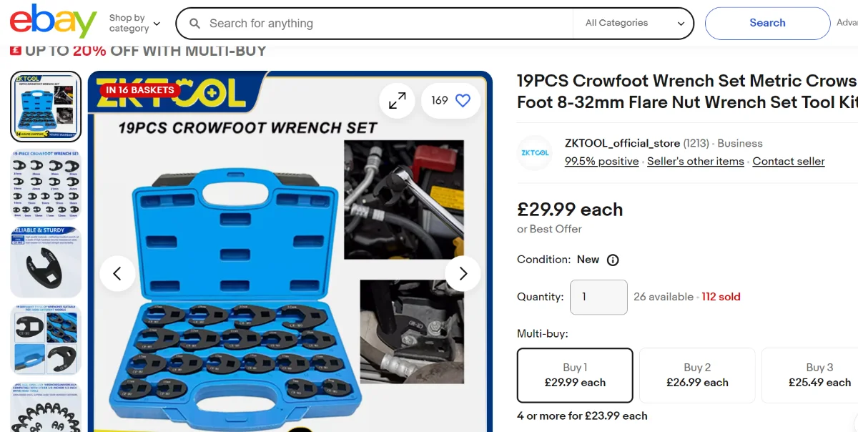Select the single black crowfoot wrench thumbnail
Screen dimensions: 858x432
[46, 262]
